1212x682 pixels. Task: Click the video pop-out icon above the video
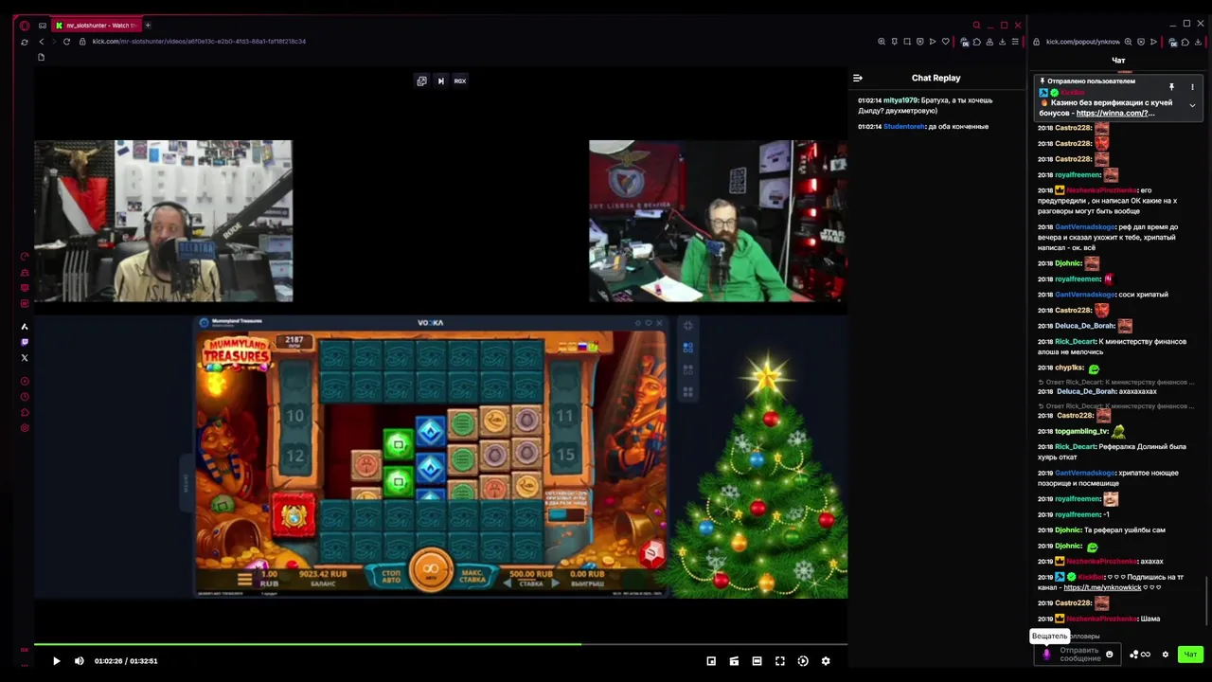point(421,81)
